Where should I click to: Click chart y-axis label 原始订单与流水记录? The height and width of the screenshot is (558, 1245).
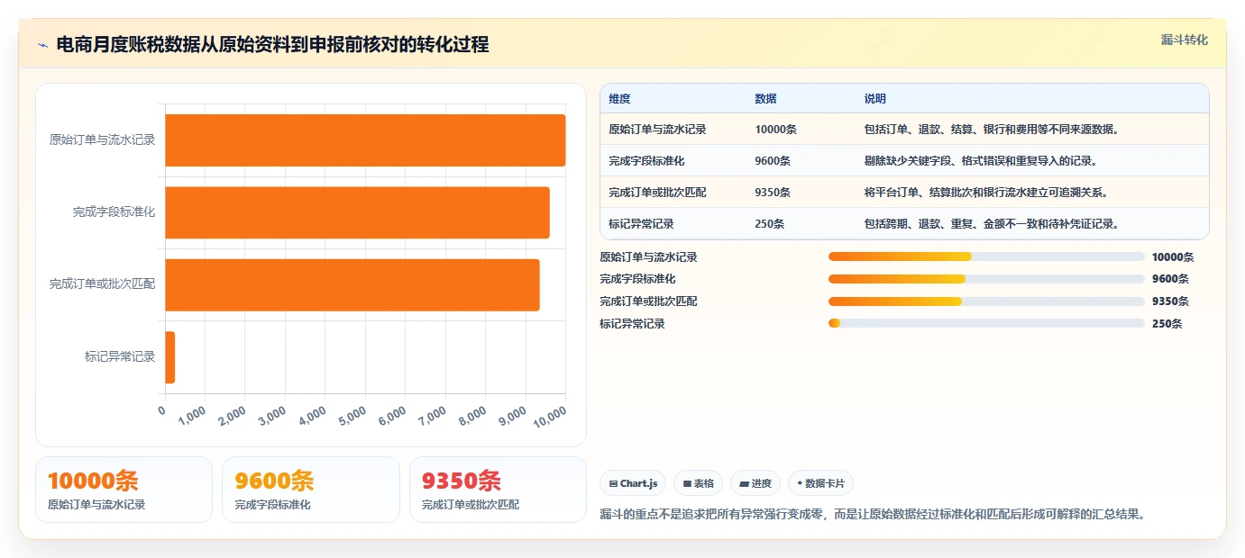tap(102, 140)
